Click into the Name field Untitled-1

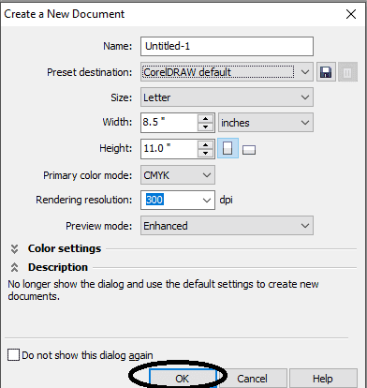(227, 46)
